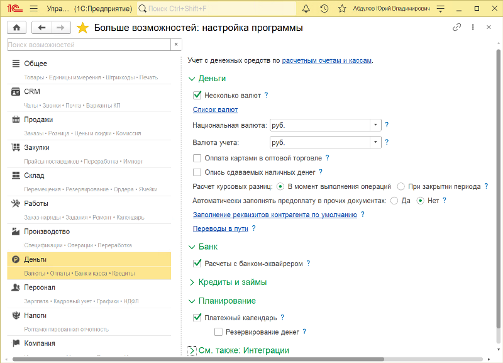Copy link using the chain icon
The image size is (503, 363).
(457, 28)
